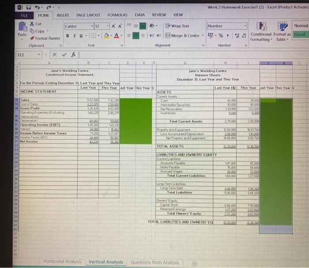Apply the Fill Color bucket

click(x=106, y=36)
